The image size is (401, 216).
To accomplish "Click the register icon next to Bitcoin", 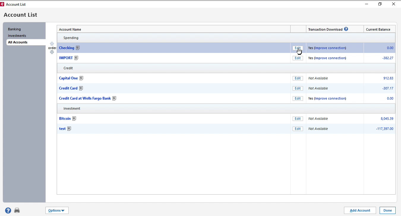I will point(74,119).
